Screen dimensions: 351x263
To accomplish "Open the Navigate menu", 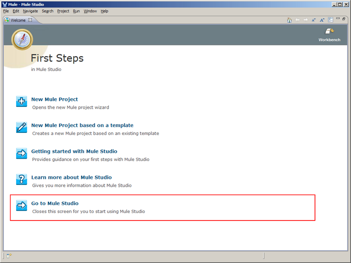I will (30, 11).
